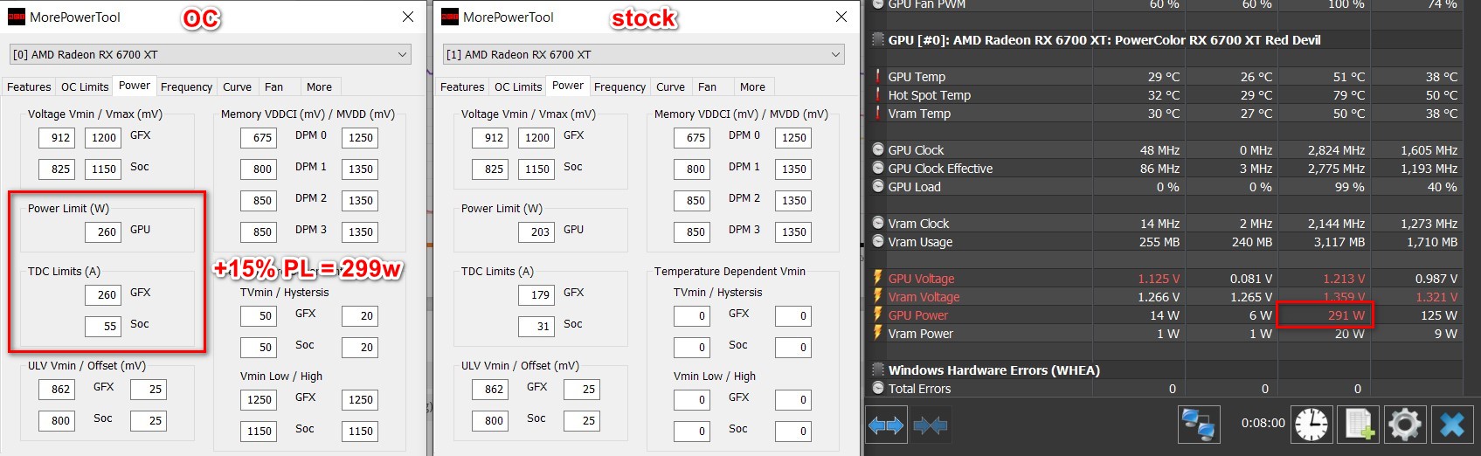Edit ULV GFX 862 field in OC window
The width and height of the screenshot is (1481, 456).
pos(57,389)
